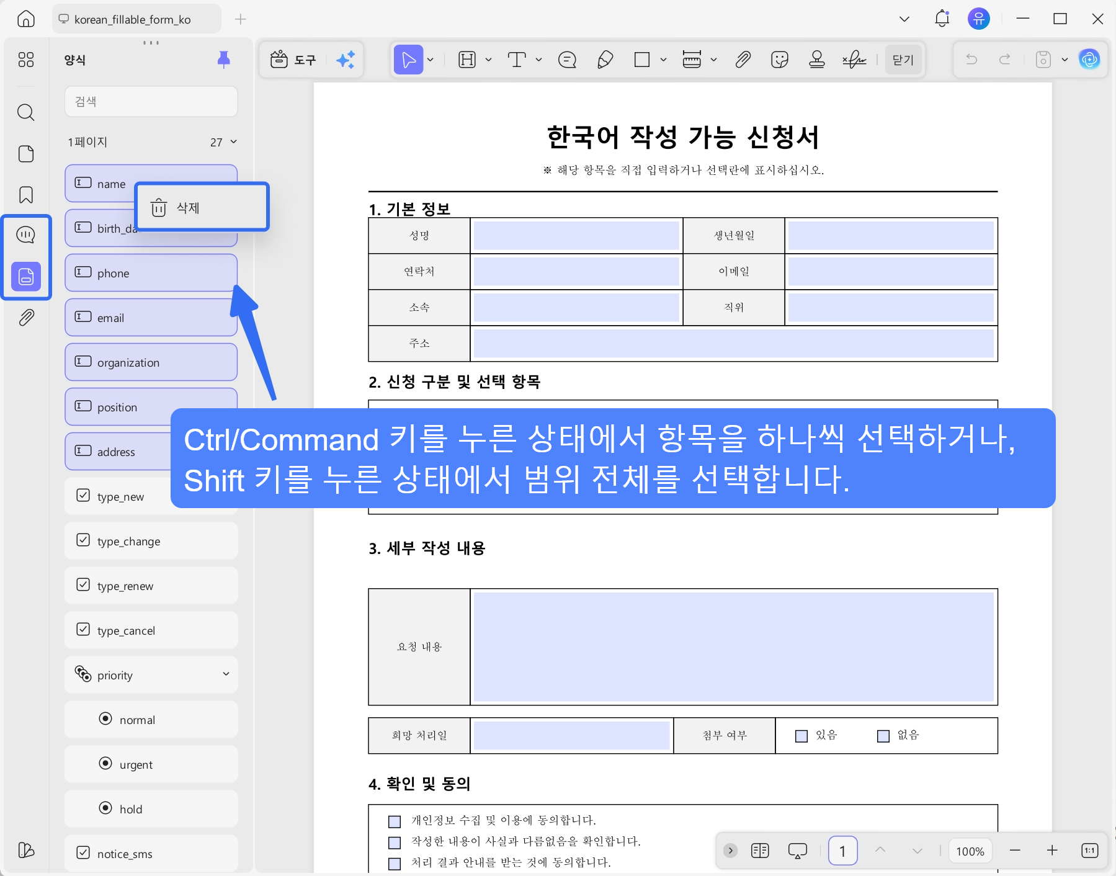Viewport: 1116px width, 876px height.
Task: Add a signature
Action: click(854, 60)
